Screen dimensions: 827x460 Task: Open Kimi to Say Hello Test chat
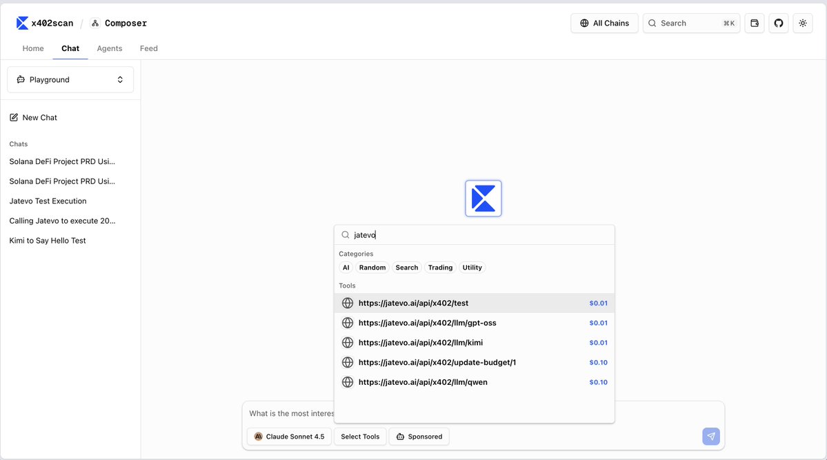[48, 241]
